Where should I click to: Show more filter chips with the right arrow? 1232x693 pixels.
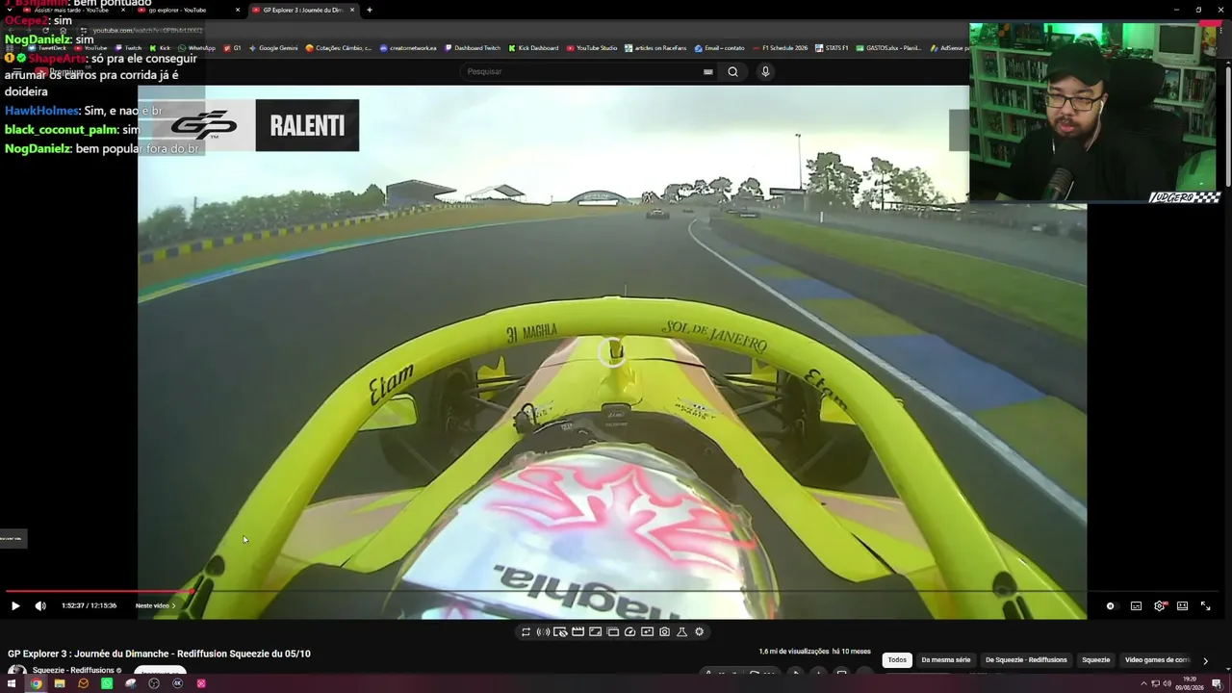click(x=1205, y=660)
